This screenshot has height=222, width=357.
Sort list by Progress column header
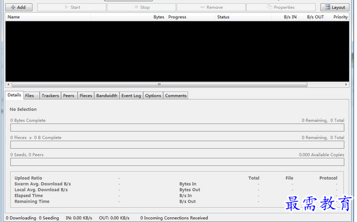(191, 17)
